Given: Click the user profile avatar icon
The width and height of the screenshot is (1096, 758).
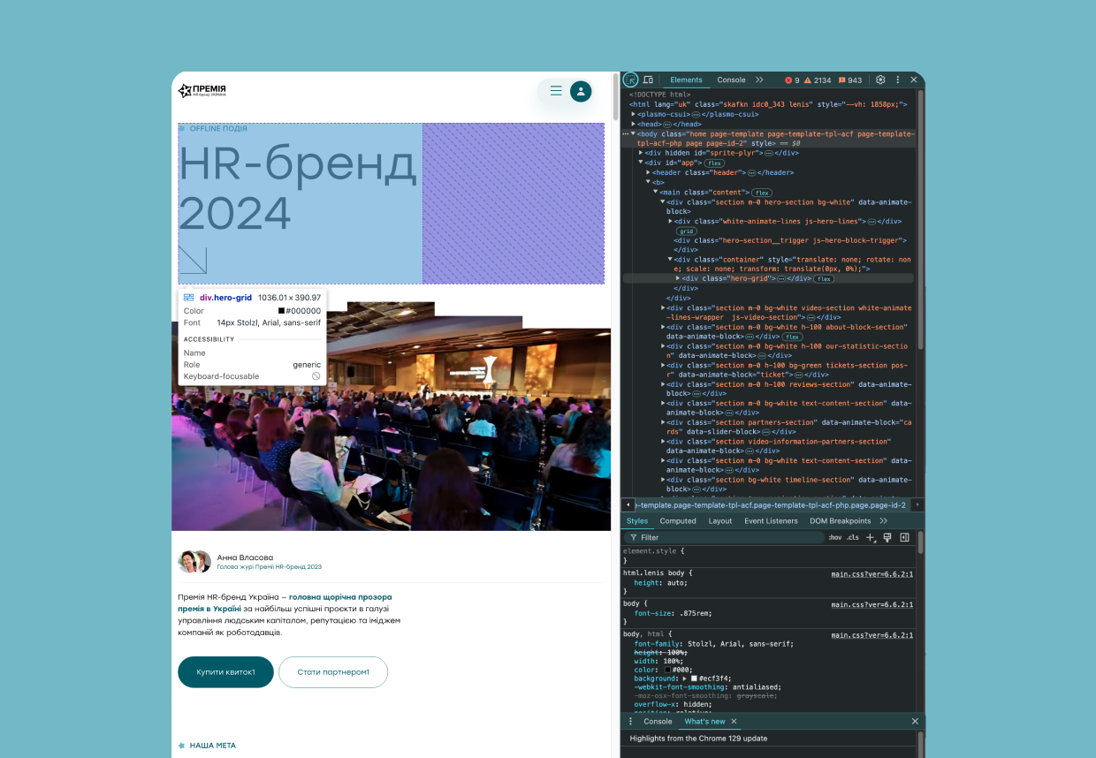Looking at the screenshot, I should 581,90.
